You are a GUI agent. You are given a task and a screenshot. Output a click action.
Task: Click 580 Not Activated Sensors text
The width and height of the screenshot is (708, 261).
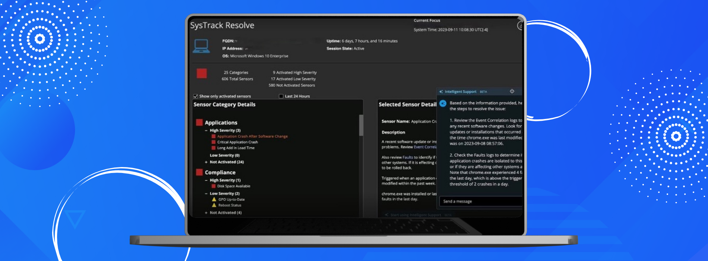coord(292,85)
